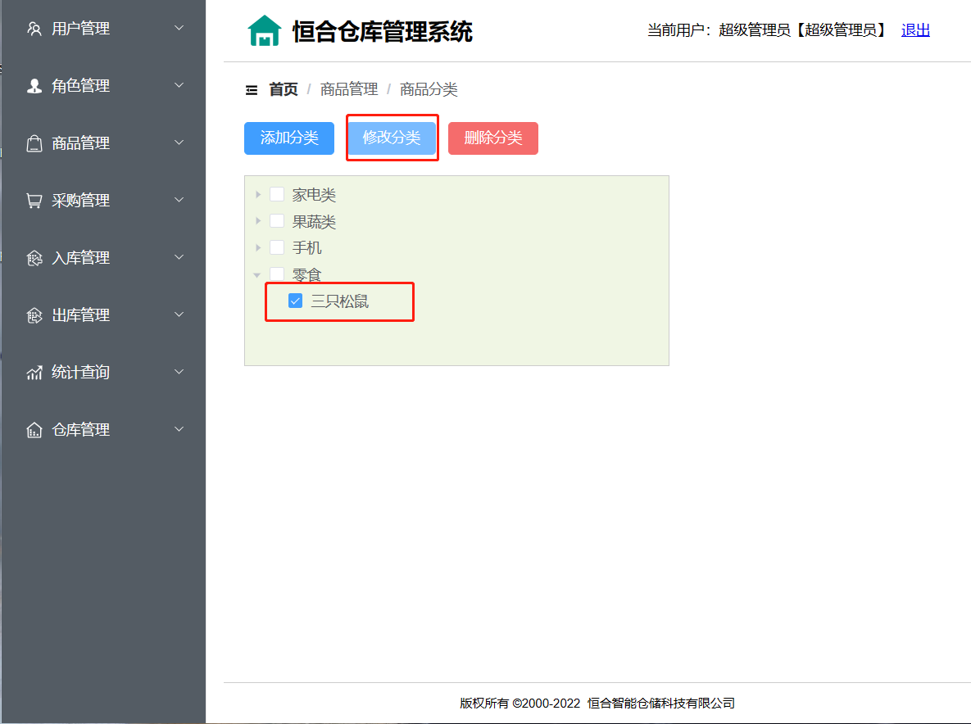Screen dimensions: 971x724
Task: Open the 入库管理 menu item
Action: tap(103, 258)
